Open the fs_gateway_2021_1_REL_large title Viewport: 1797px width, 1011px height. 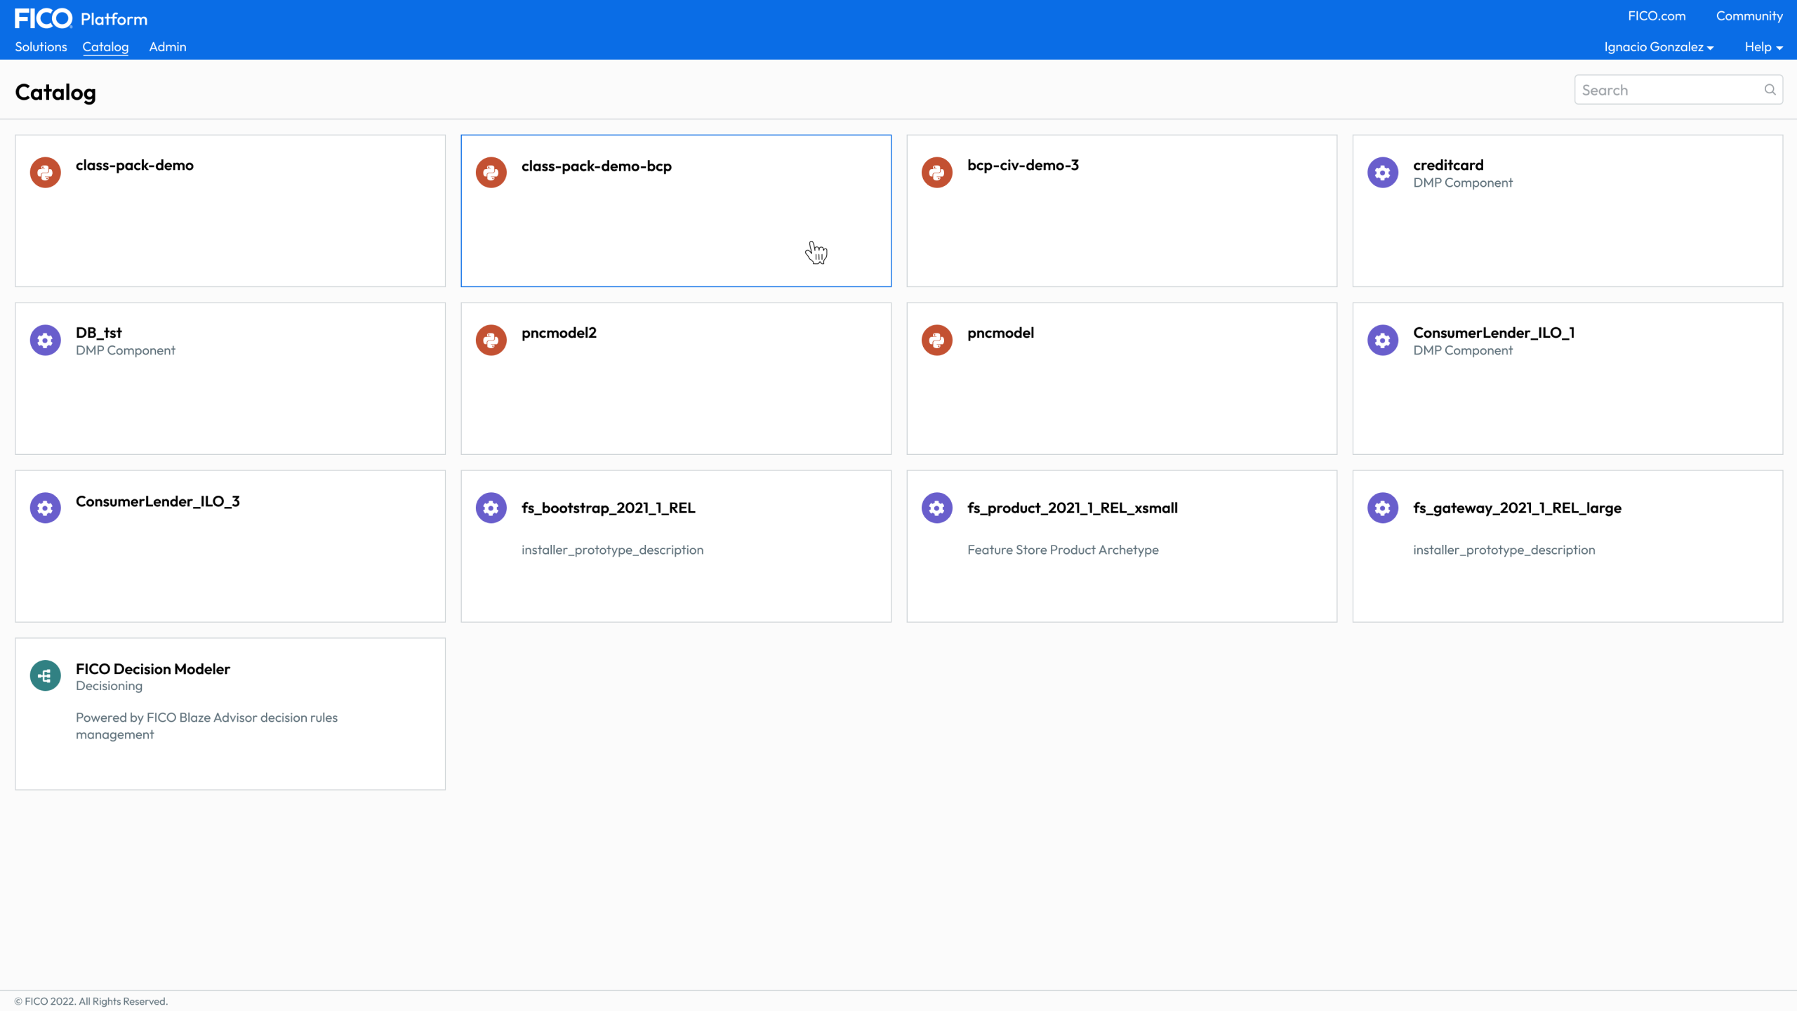tap(1517, 508)
